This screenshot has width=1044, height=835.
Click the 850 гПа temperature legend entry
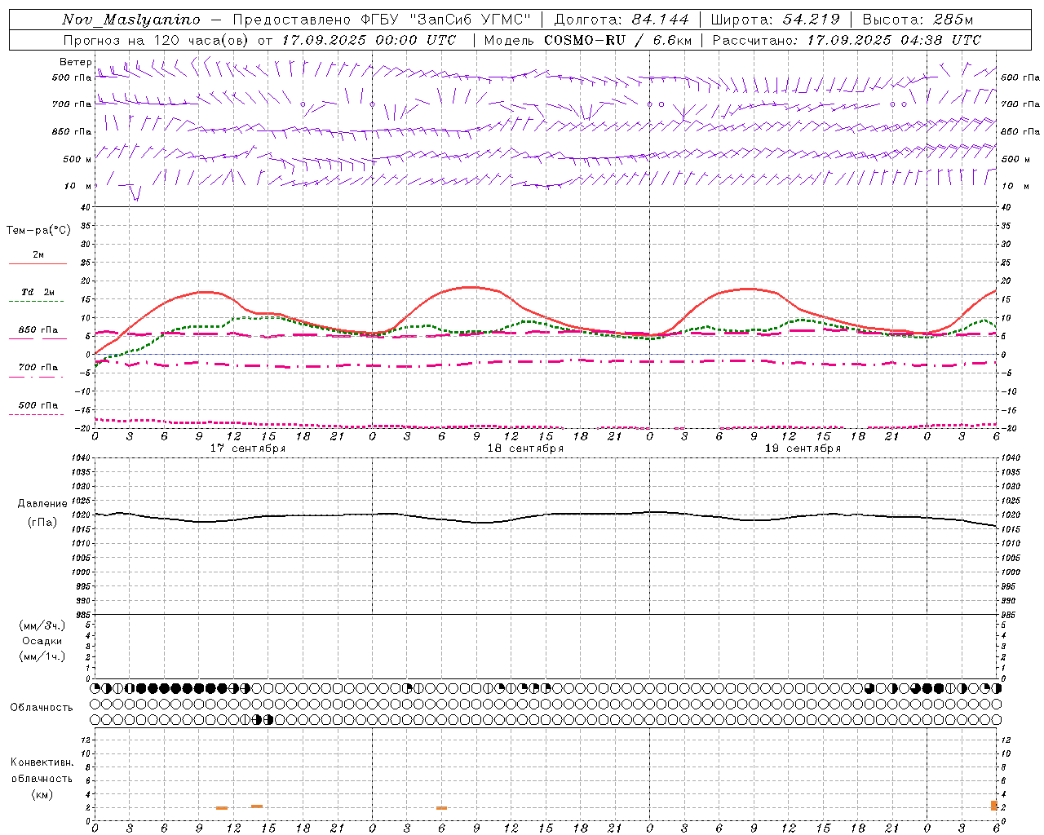click(x=38, y=330)
